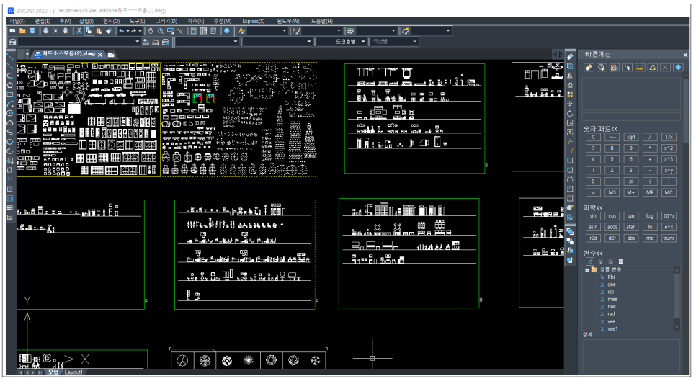This screenshot has width=696, height=381.
Task: Click the sin scientific button
Action: [x=593, y=216]
